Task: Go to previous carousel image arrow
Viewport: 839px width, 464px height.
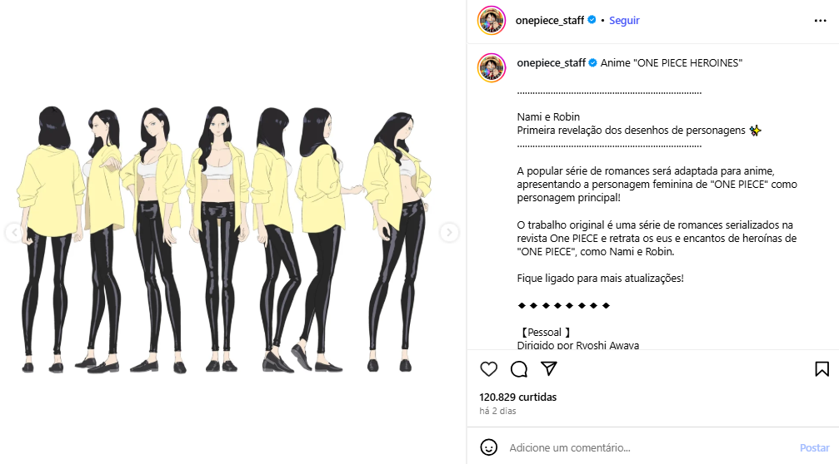Action: coord(14,232)
